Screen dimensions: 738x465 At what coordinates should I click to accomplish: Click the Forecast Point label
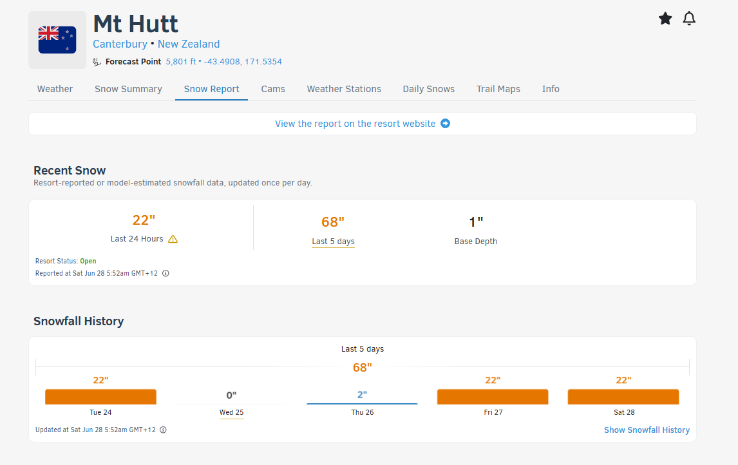[x=133, y=62]
